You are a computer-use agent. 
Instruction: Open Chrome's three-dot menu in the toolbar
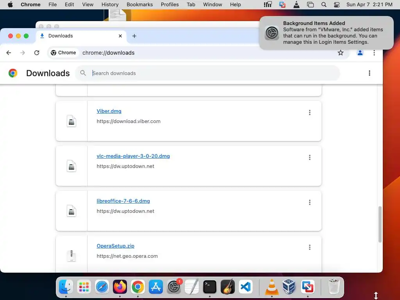point(374,53)
